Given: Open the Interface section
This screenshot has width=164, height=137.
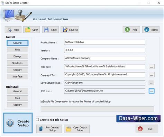Looking at the screenshot, I should (x=17, y=76).
